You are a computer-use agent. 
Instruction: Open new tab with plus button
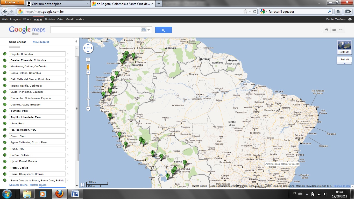pyautogui.click(x=159, y=4)
